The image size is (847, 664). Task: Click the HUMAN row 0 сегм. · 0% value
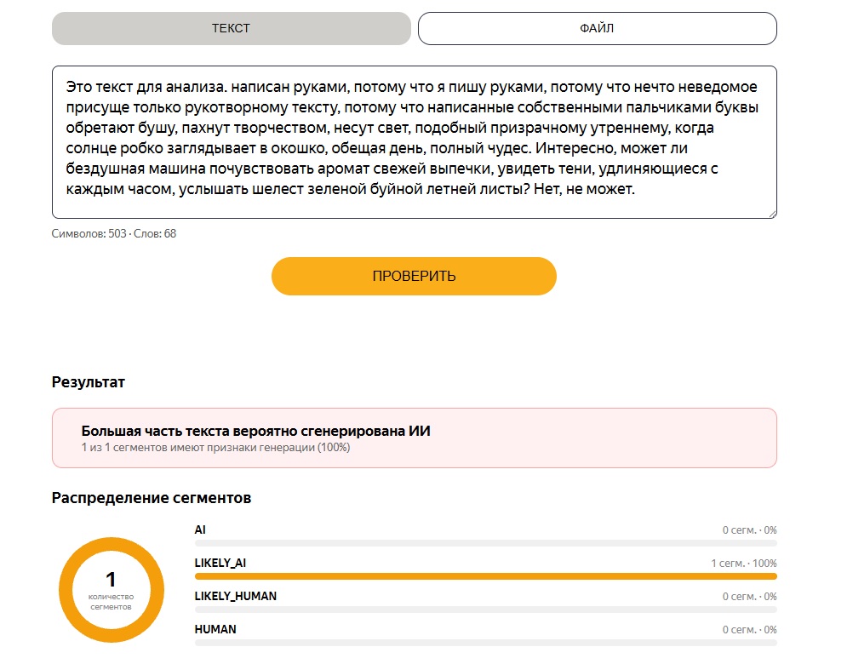pyautogui.click(x=750, y=630)
